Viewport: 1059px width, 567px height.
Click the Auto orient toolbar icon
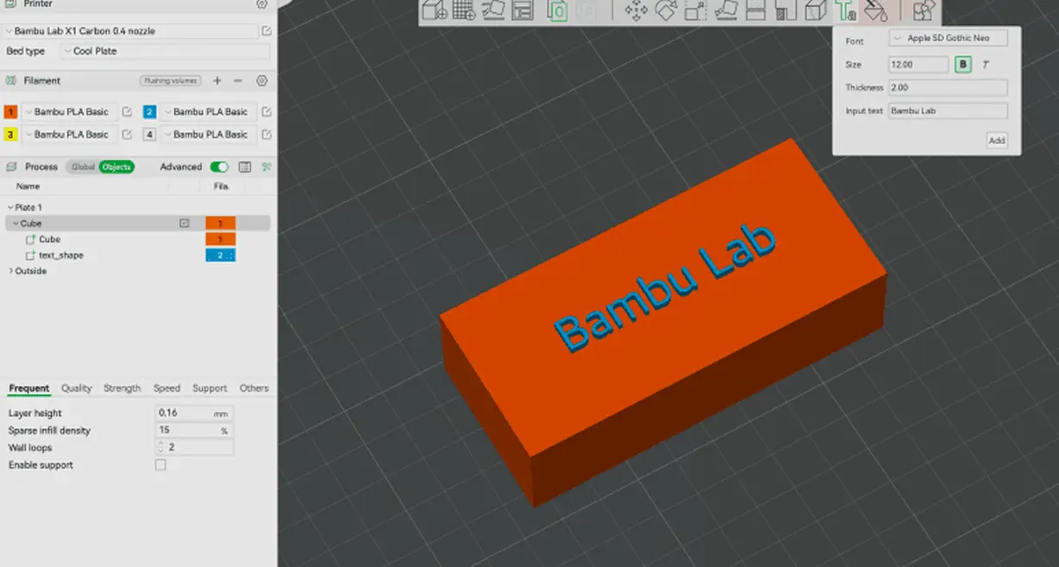click(x=493, y=10)
